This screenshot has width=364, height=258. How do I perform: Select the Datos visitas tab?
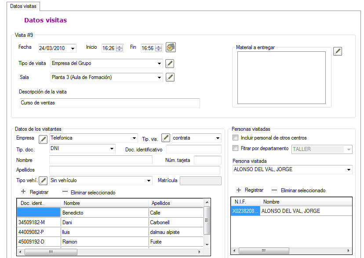click(x=23, y=6)
